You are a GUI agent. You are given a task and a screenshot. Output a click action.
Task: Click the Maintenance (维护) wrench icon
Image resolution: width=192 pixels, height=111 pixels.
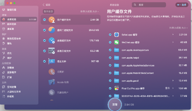[4, 58]
